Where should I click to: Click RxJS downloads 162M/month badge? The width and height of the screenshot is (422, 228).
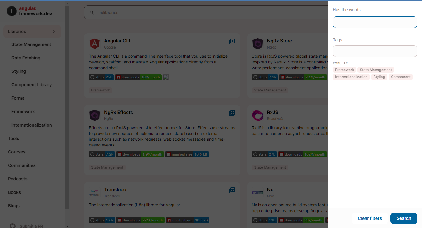coord(302,154)
